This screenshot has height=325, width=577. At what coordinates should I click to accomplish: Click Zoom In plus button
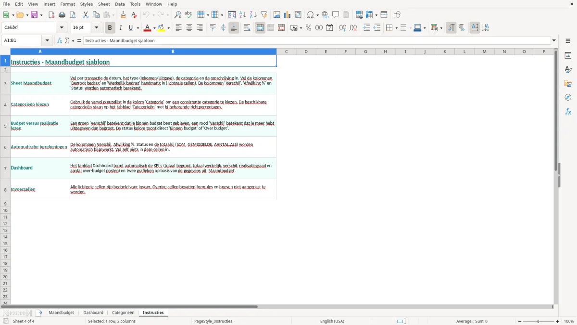click(x=558, y=321)
